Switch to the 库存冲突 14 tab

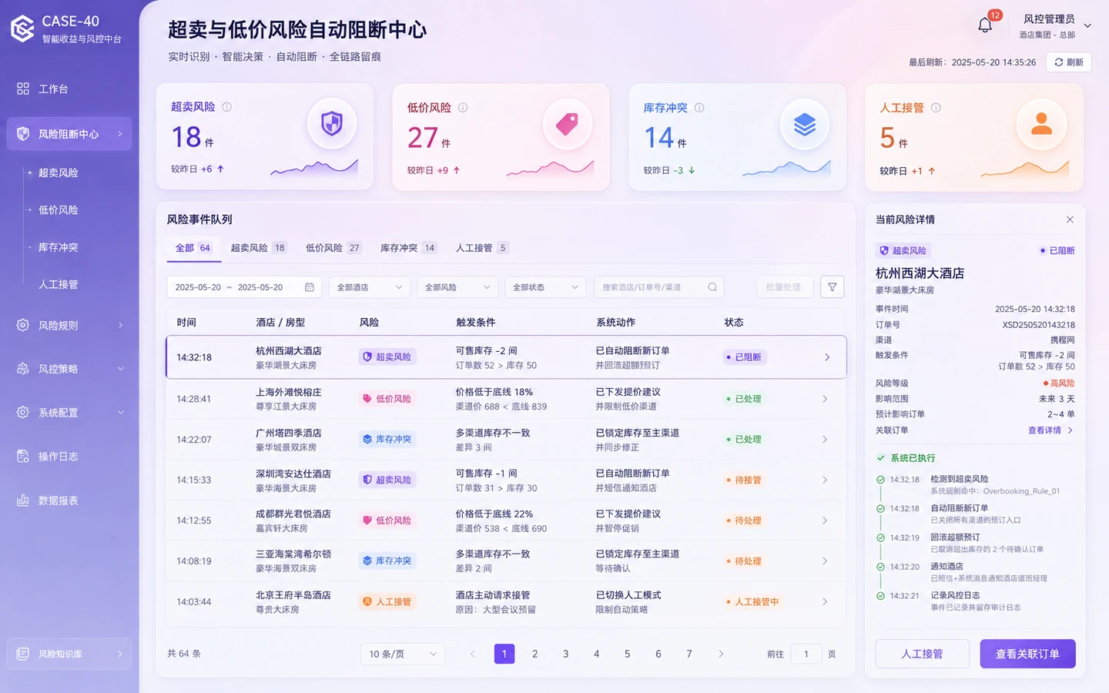coord(408,248)
